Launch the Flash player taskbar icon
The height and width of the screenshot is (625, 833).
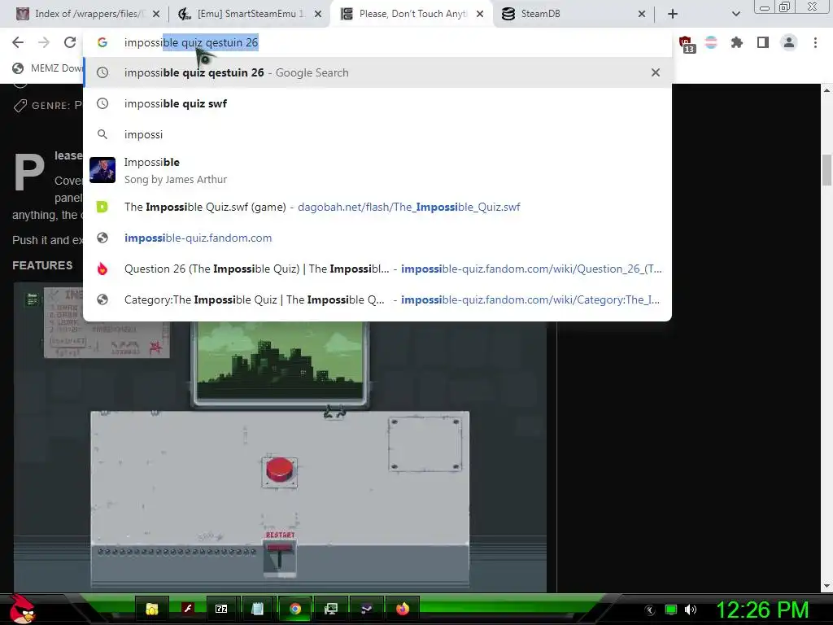(x=188, y=609)
